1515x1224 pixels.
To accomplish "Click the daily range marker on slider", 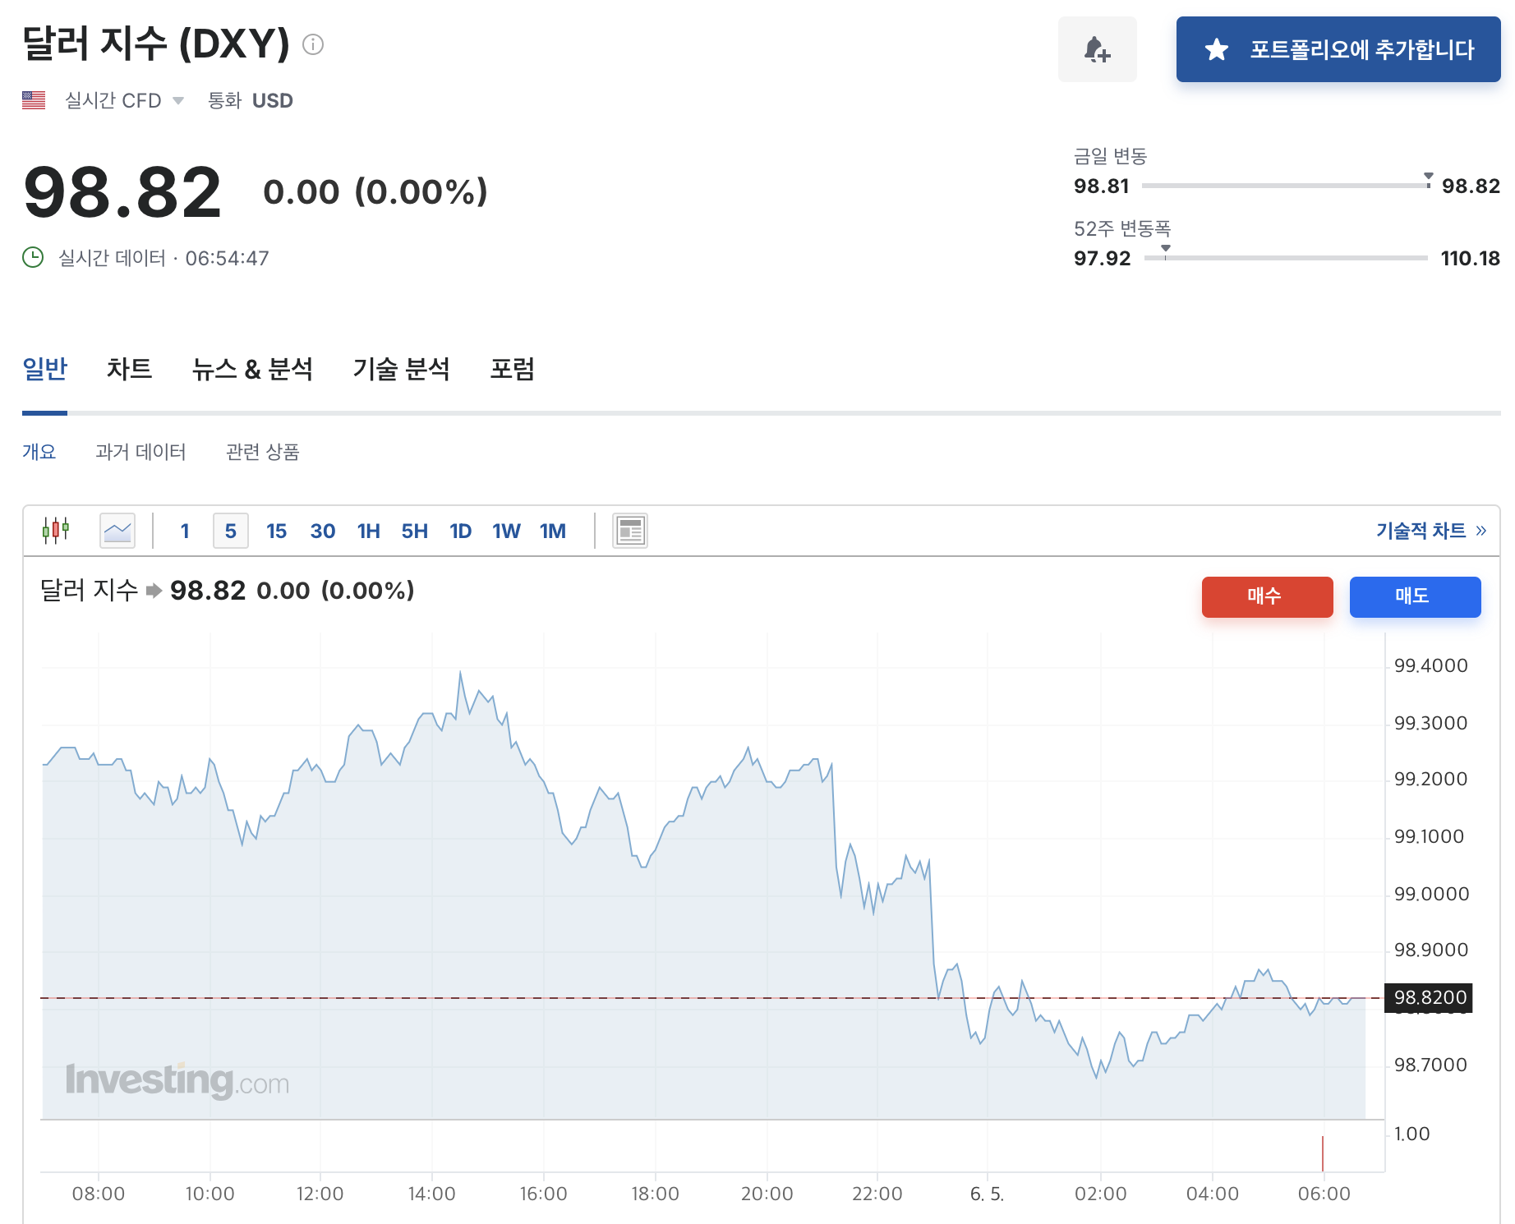I will [1428, 178].
